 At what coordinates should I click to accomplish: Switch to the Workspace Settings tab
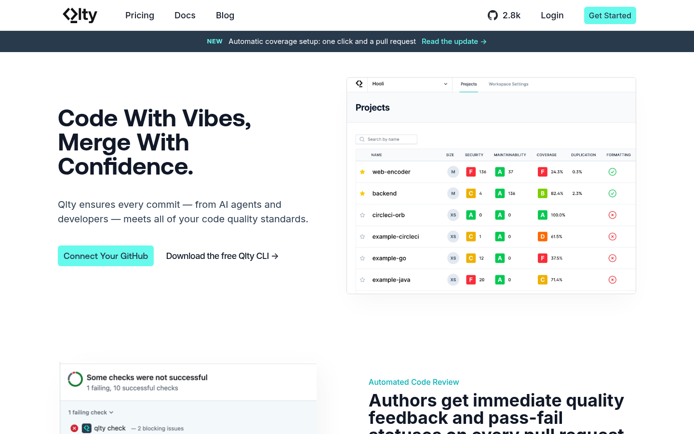click(x=508, y=84)
